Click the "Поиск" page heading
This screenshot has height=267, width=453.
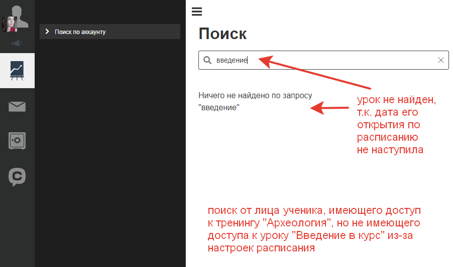tap(222, 34)
